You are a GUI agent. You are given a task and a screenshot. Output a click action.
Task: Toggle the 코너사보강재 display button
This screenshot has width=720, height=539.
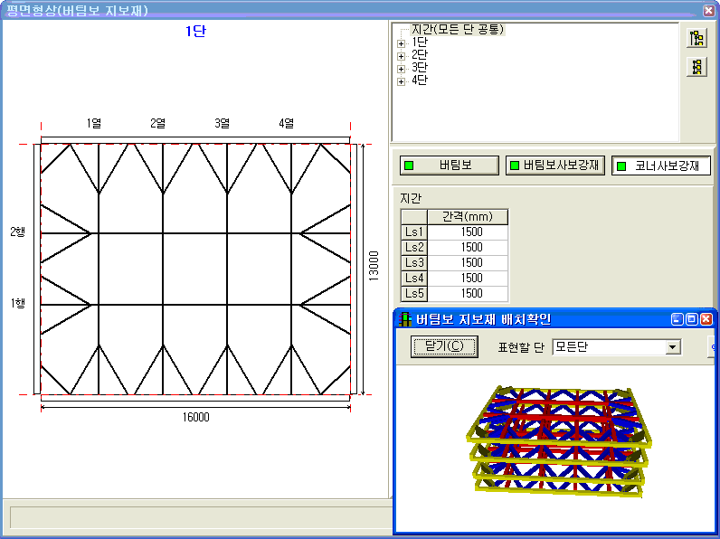point(661,165)
